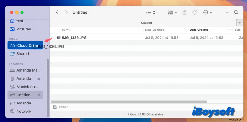Click the Search magnifier icon
The width and height of the screenshot is (247, 122).
(236, 12)
